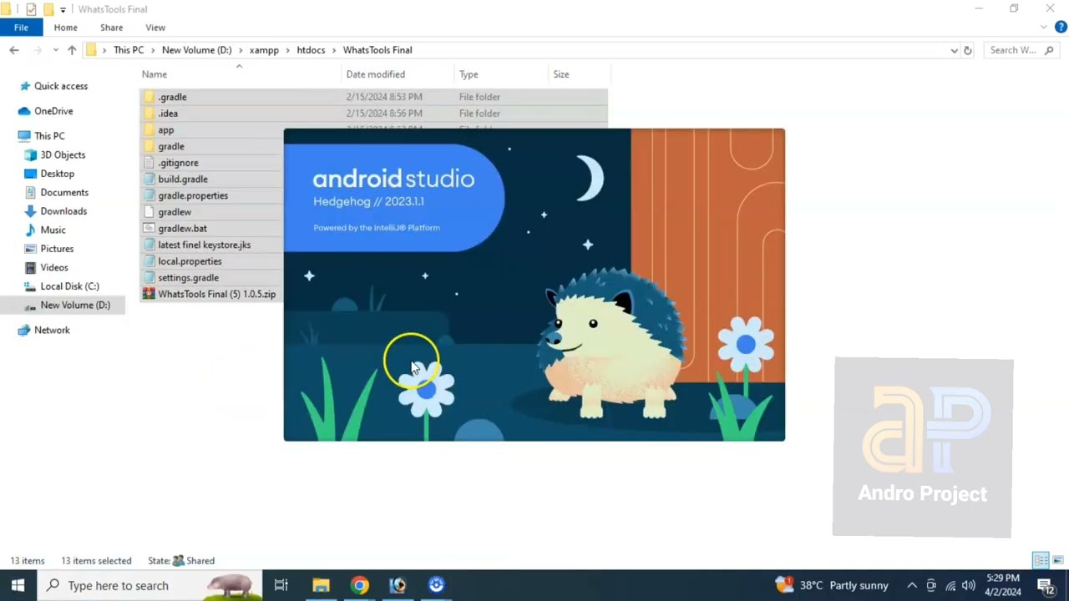Select Network in navigation pane
Screen dimensions: 1069x601
[x=52, y=330]
